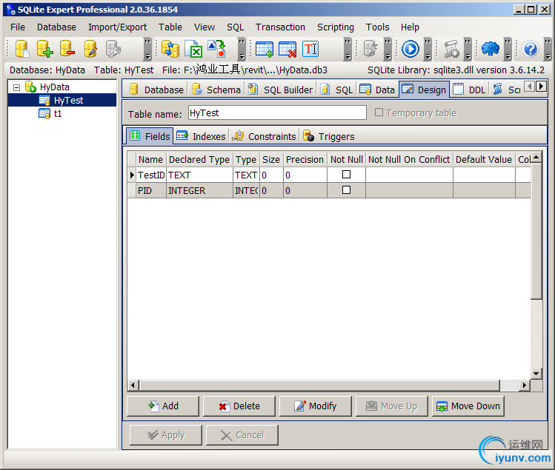The height and width of the screenshot is (470, 555).
Task: Click the greyed execute SQL lightning icon
Action: [370, 49]
